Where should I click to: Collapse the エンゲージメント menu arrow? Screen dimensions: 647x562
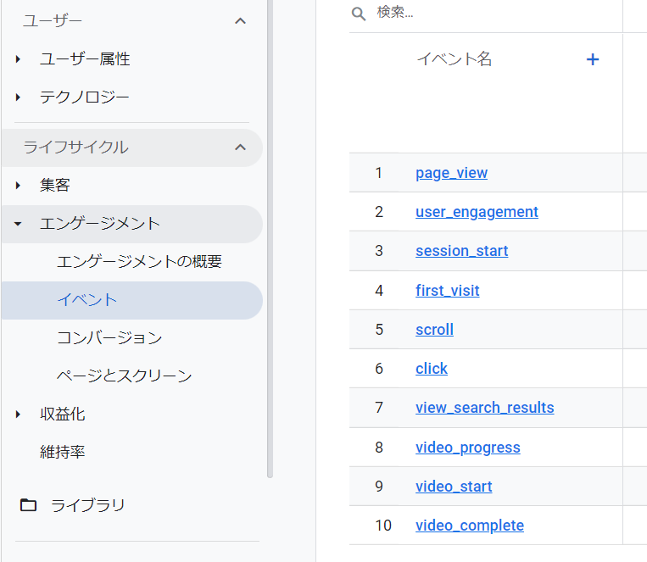(18, 224)
